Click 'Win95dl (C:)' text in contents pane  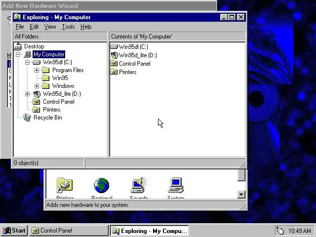point(133,47)
